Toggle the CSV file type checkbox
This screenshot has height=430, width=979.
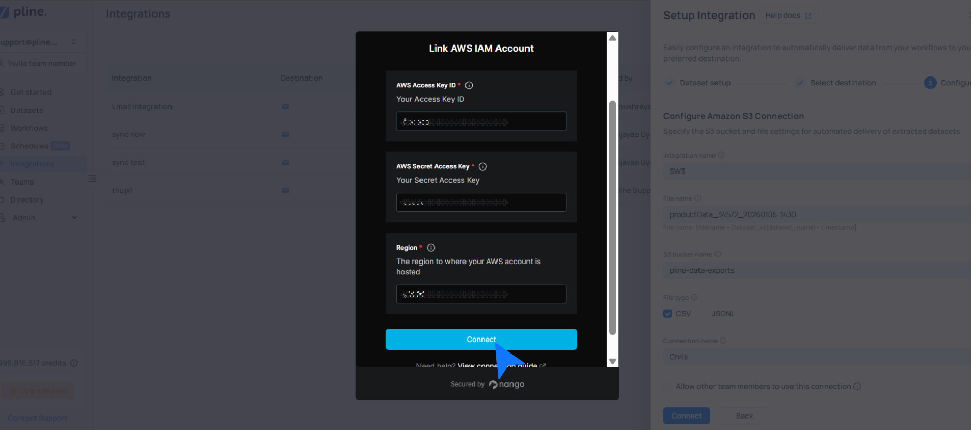[667, 314]
